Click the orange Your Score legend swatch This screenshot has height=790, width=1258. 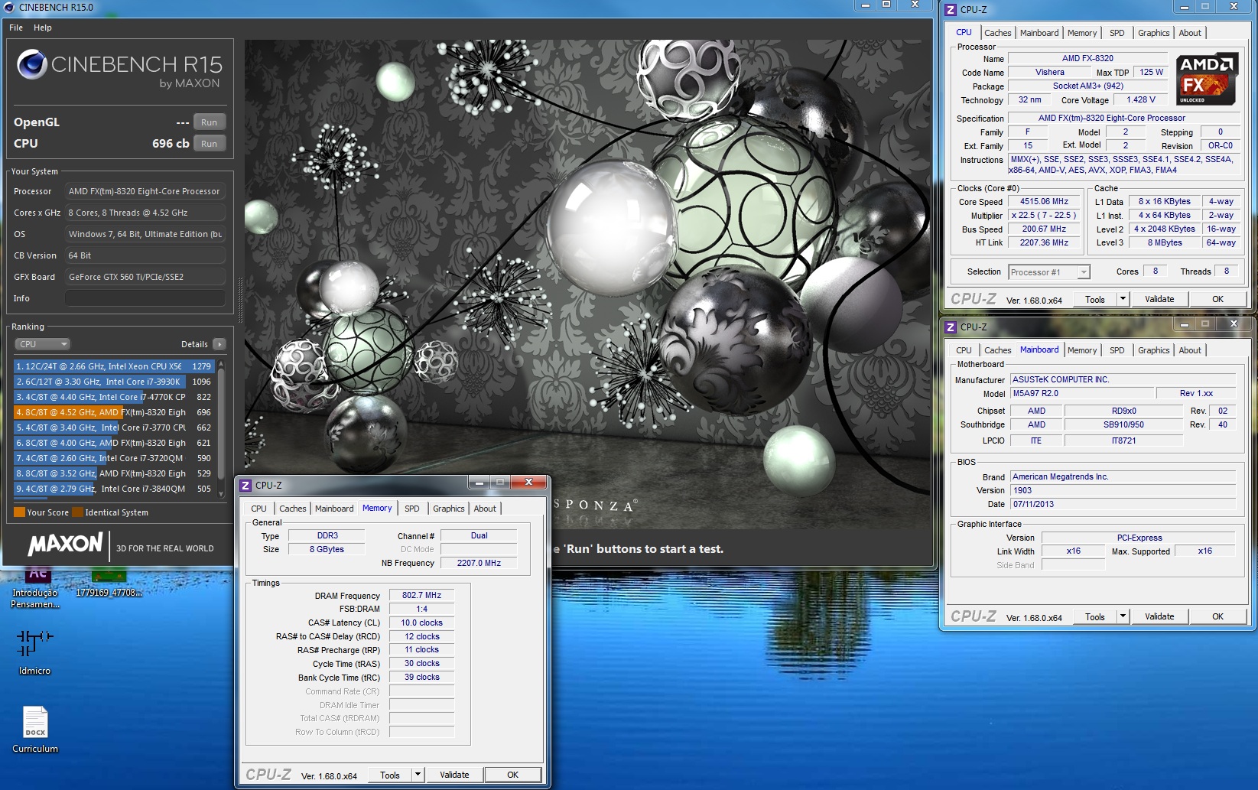19,512
